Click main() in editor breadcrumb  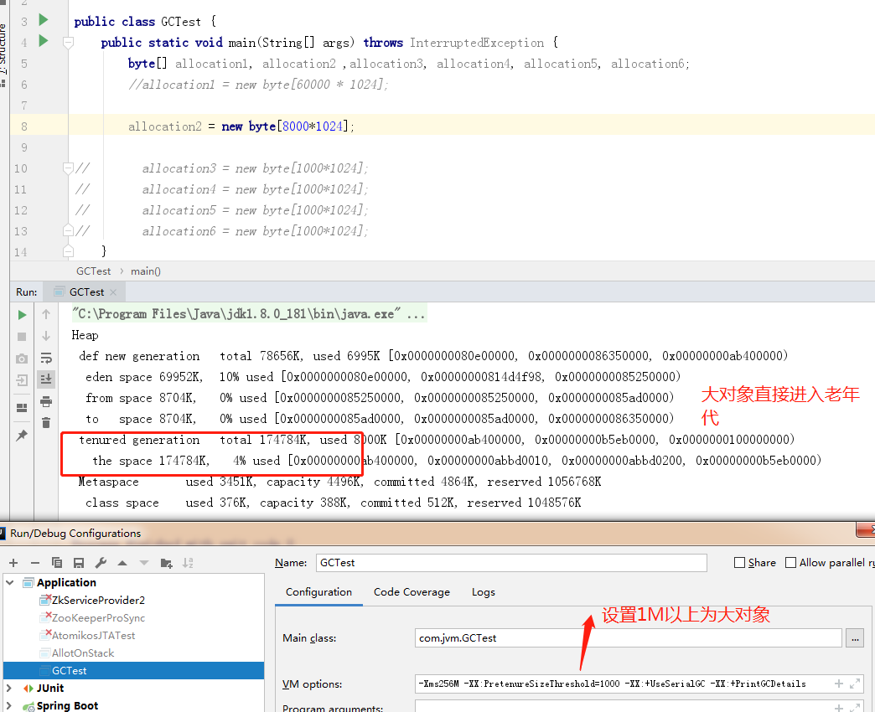coord(146,271)
